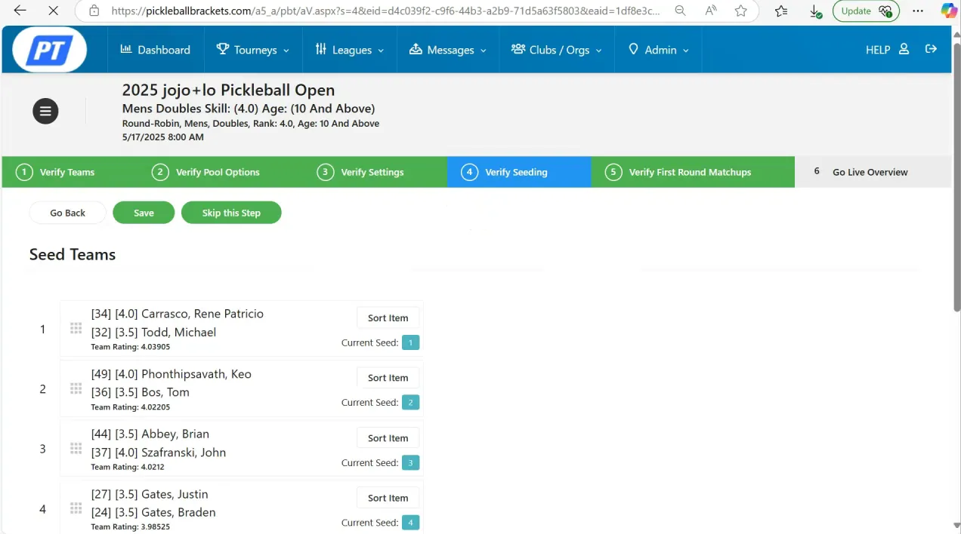The image size is (961, 534).
Task: Open the browser Settings and more menu
Action: click(918, 11)
